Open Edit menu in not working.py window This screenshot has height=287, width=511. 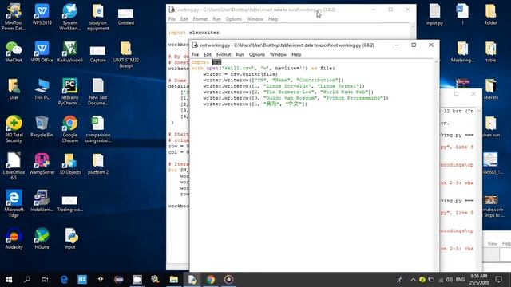pyautogui.click(x=208, y=54)
